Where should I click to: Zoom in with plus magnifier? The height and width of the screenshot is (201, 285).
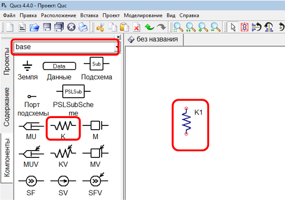203,27
